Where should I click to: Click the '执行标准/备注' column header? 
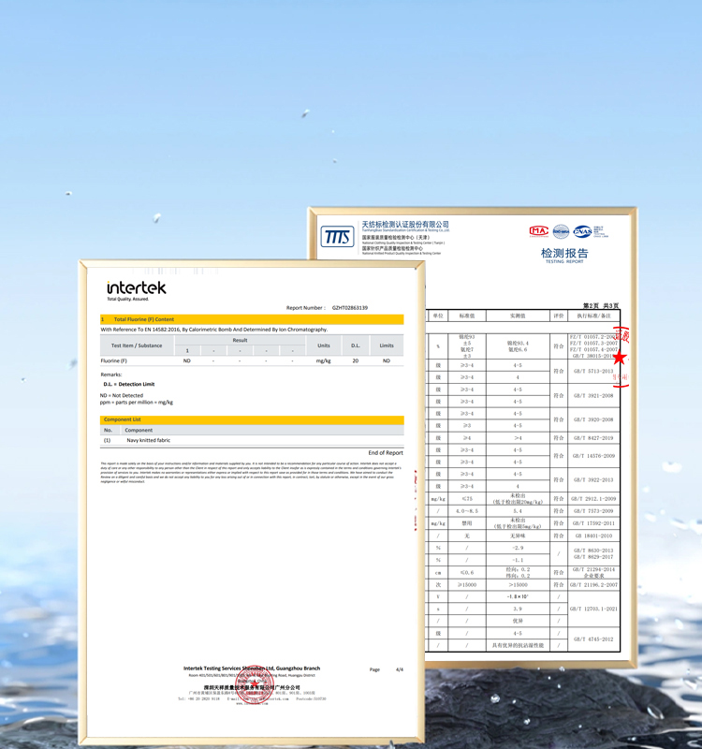(x=593, y=316)
